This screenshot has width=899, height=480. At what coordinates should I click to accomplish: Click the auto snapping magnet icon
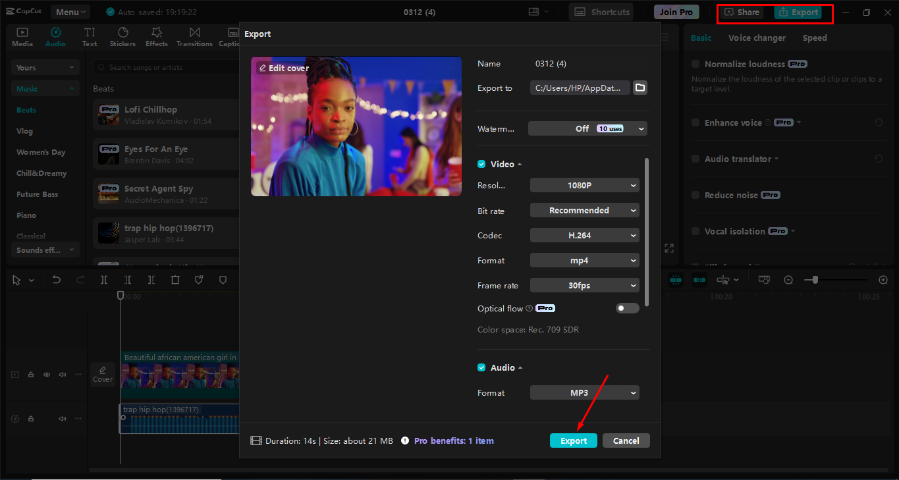tap(676, 279)
